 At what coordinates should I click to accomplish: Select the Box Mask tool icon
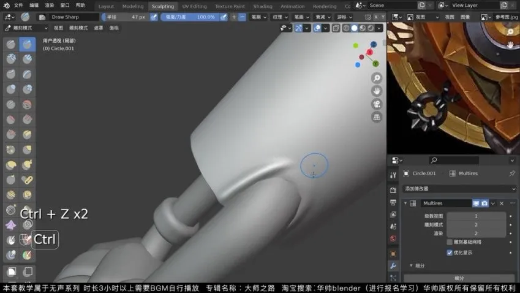[12, 271]
